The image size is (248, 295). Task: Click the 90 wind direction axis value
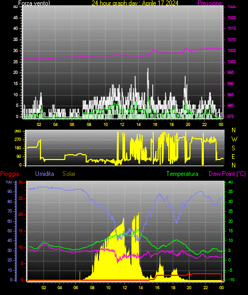pos(19,156)
